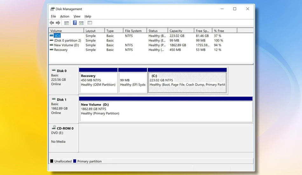Select the (C:) 223.02 GB partition block
Viewport: 302px width, 175px height.
187,80
